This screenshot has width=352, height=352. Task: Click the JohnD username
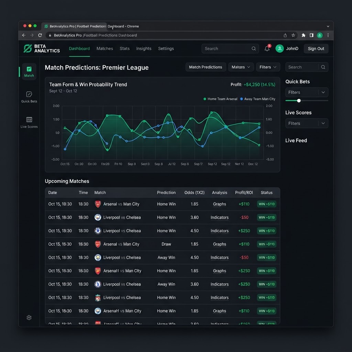(292, 48)
